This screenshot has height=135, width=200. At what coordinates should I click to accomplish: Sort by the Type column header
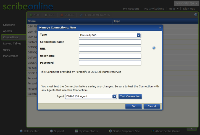click(155, 21)
